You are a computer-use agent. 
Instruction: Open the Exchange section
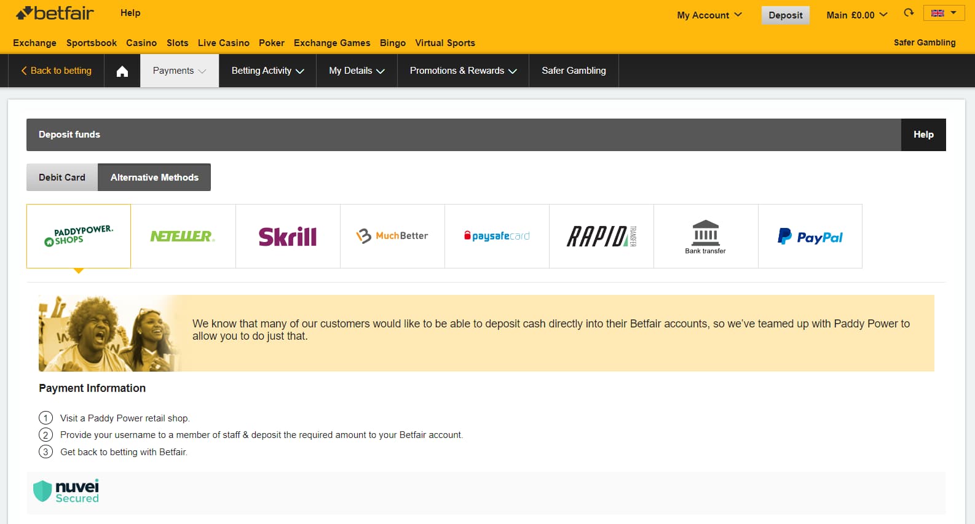(x=34, y=43)
